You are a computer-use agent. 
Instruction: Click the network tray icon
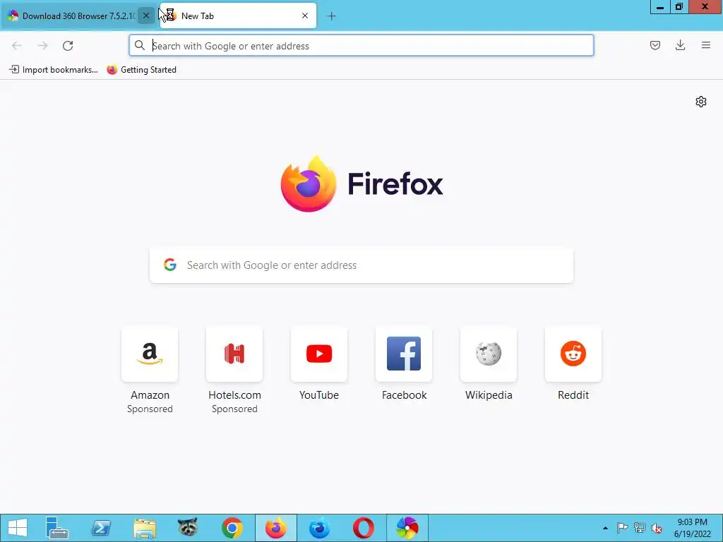(x=639, y=528)
